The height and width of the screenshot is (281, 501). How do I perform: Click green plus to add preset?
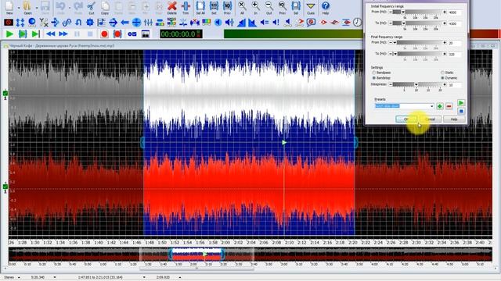pyautogui.click(x=440, y=106)
